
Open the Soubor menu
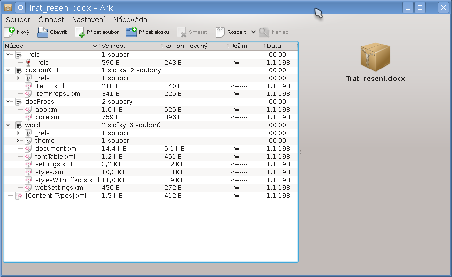click(x=18, y=20)
